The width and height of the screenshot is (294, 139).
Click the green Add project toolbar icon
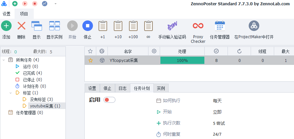point(6,26)
